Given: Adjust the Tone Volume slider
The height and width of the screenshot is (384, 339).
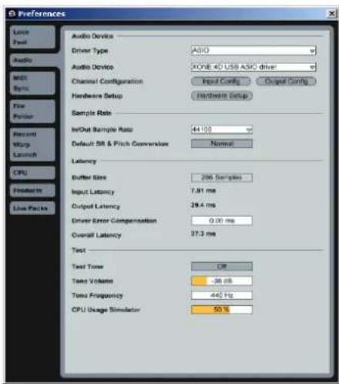Looking at the screenshot, I should (222, 281).
